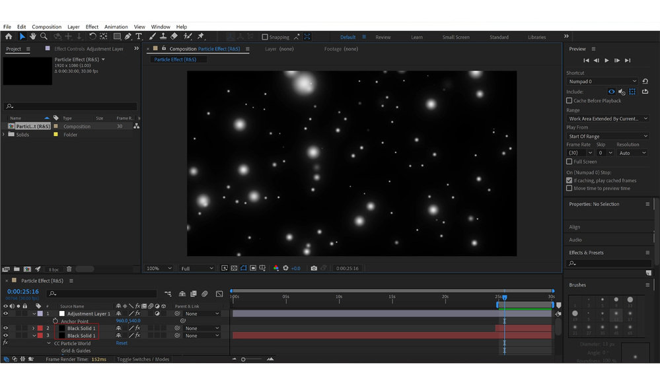The width and height of the screenshot is (660, 371).
Task: Select the Eraser tool
Action: 174,37
